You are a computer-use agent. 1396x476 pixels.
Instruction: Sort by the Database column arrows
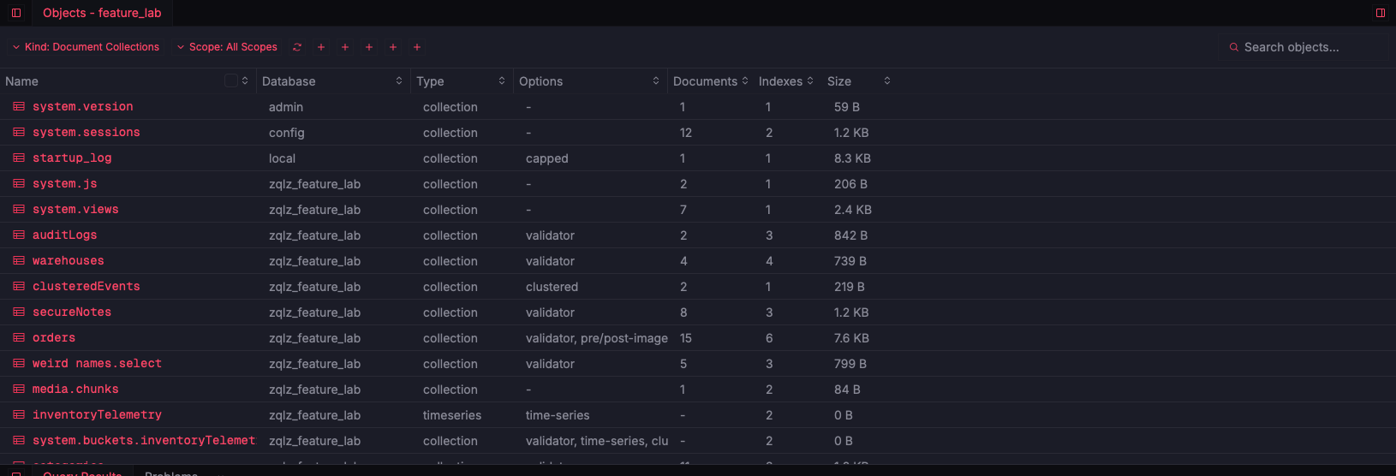click(399, 80)
